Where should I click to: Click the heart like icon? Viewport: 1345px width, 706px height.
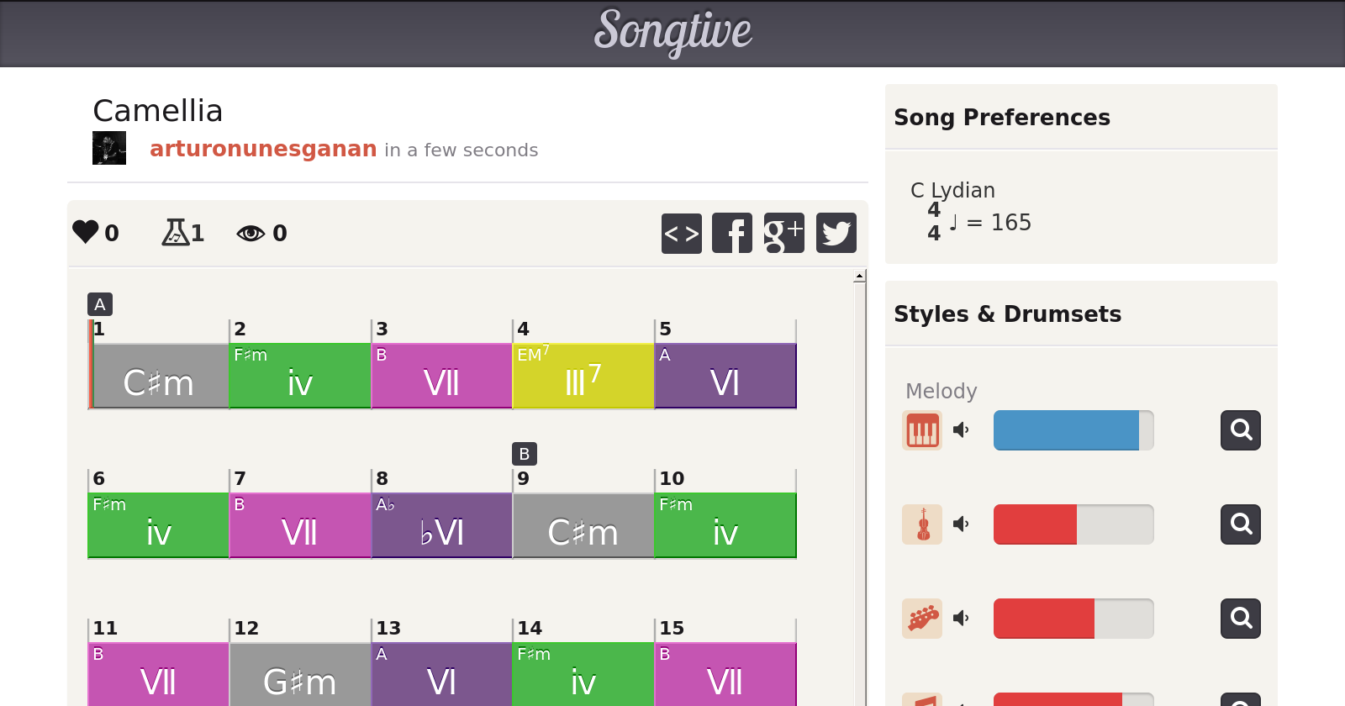[86, 232]
